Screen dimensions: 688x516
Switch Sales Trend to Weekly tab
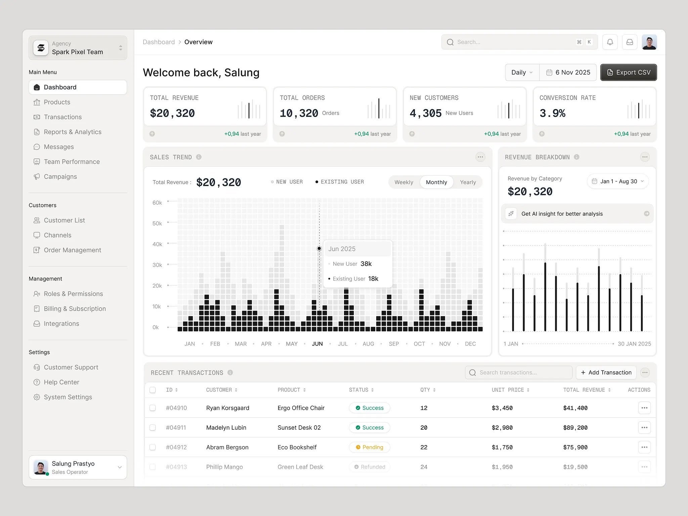click(403, 182)
